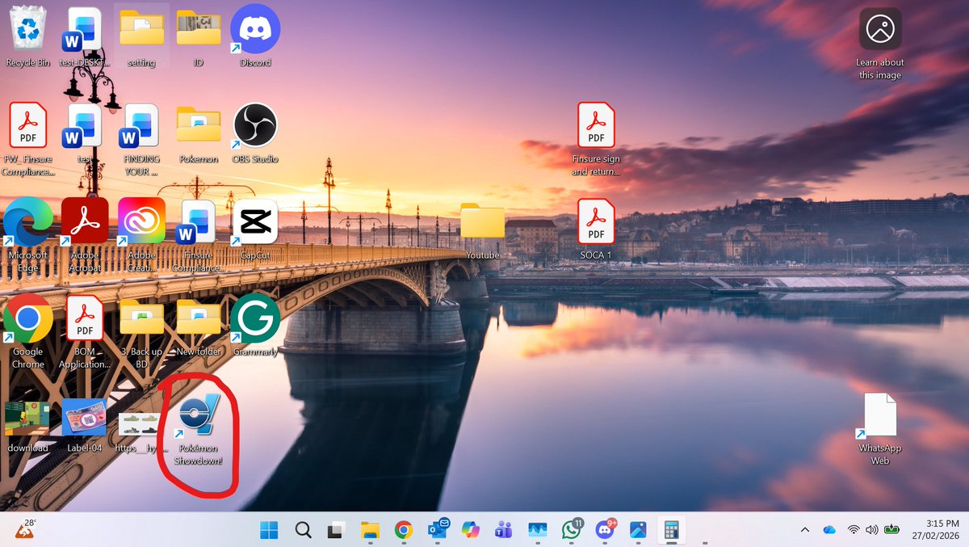Open Wi-Fi network settings in tray
Image resolution: width=969 pixels, height=547 pixels.
pyautogui.click(x=854, y=530)
